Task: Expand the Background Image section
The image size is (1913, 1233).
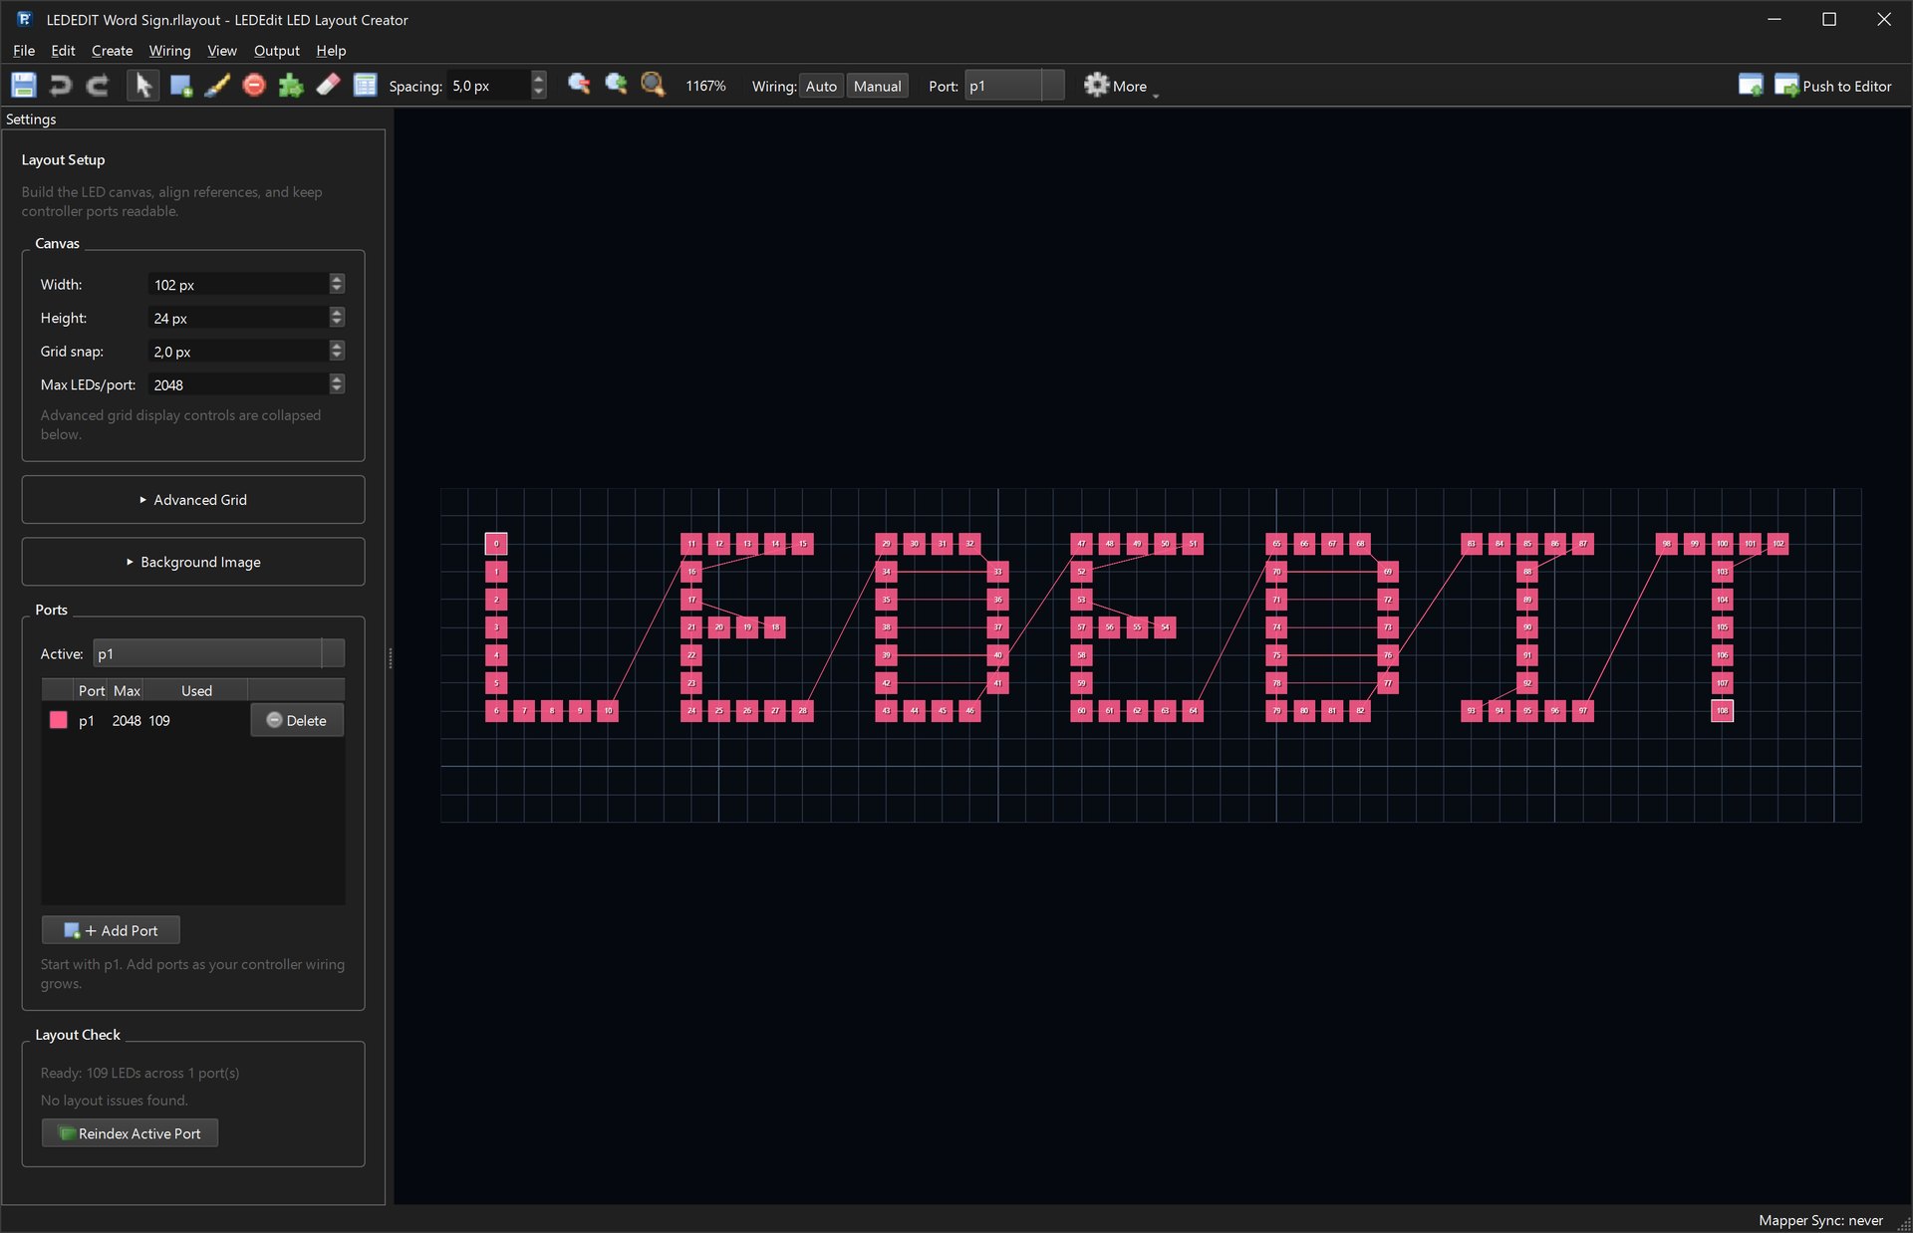Action: [193, 562]
